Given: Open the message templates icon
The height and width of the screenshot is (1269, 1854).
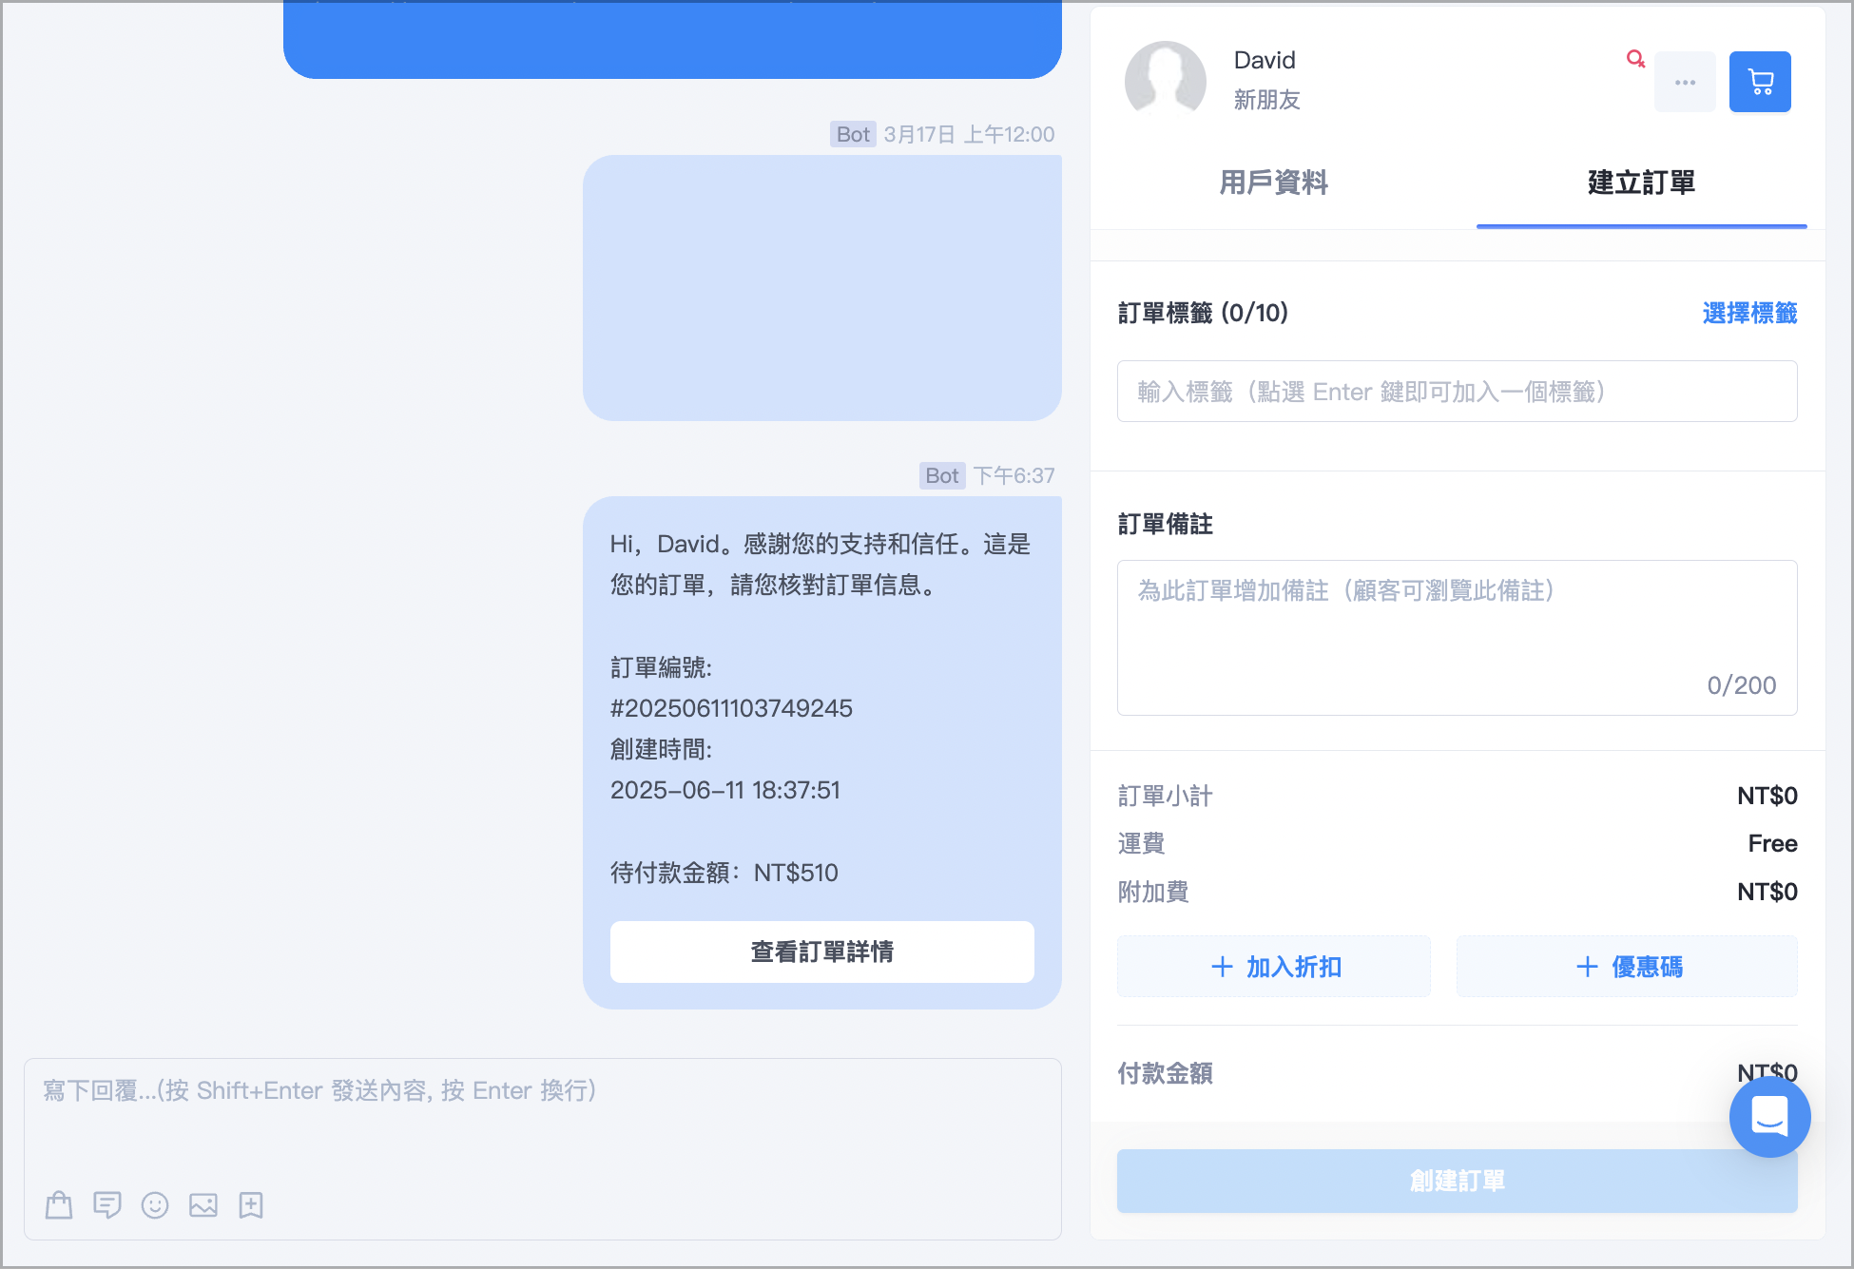Looking at the screenshot, I should click(x=107, y=1205).
